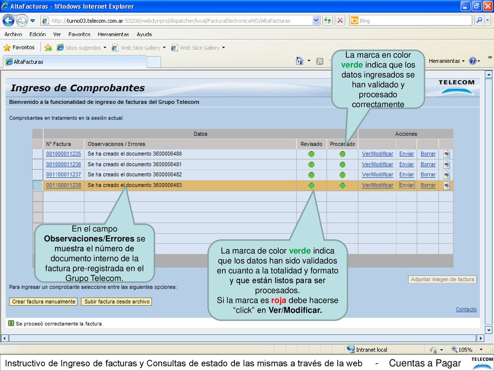Click the search magnifier icon

[x=479, y=21]
